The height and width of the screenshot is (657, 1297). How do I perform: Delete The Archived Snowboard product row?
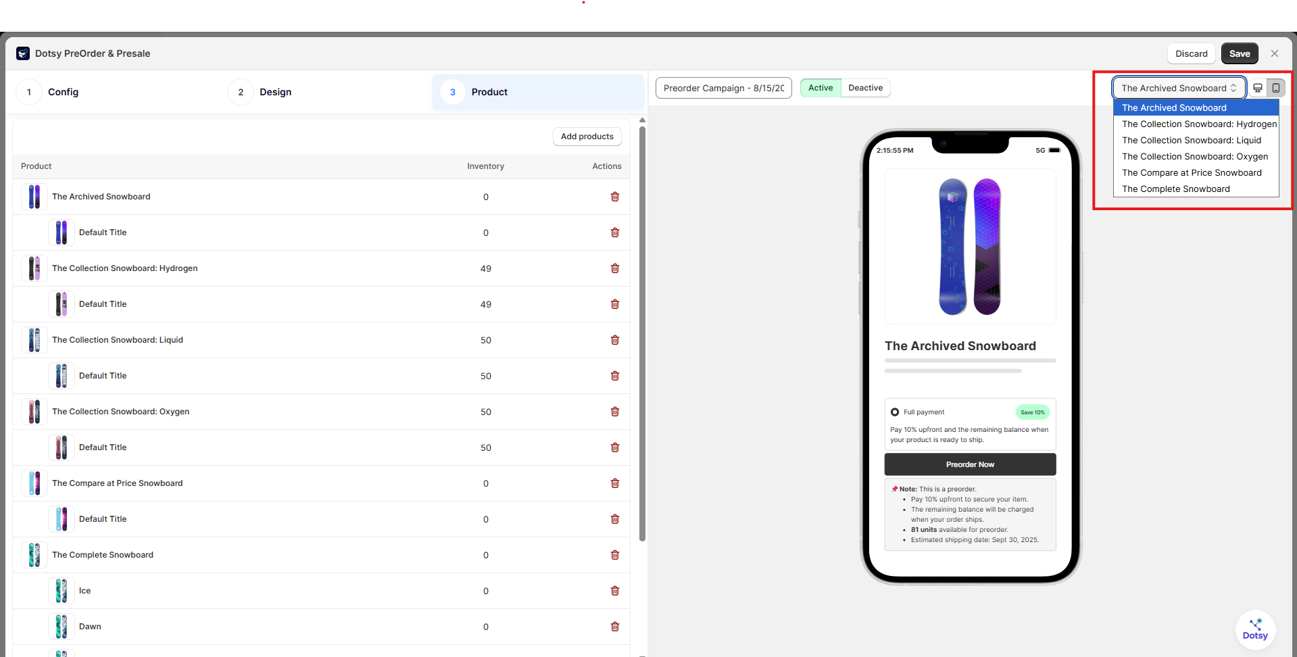tap(614, 197)
